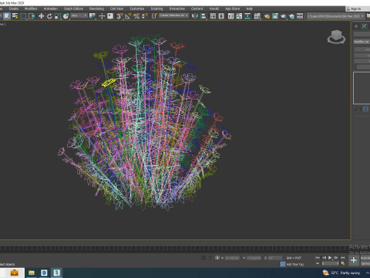Toggle 3D Snaps
This screenshot has width=370, height=278.
point(119,16)
